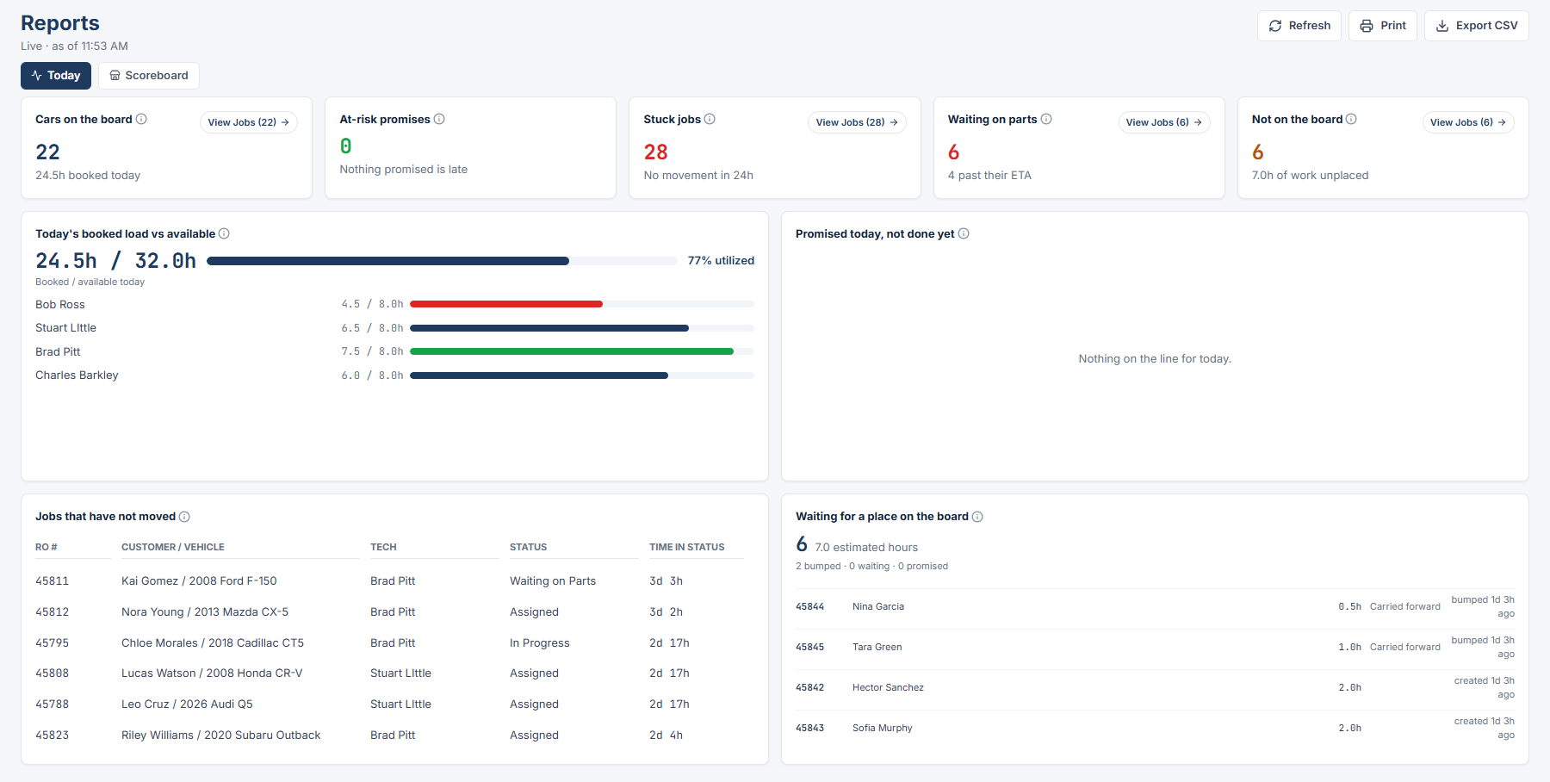Screen dimensions: 1550x782
Task: Click the '4 past their ETA' text
Action: click(x=989, y=176)
